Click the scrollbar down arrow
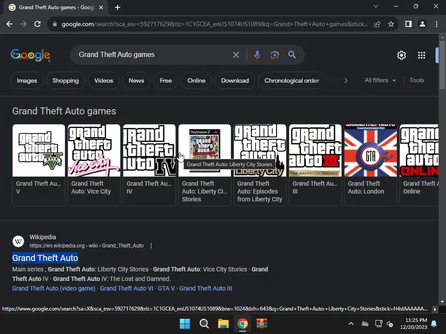 442,302
